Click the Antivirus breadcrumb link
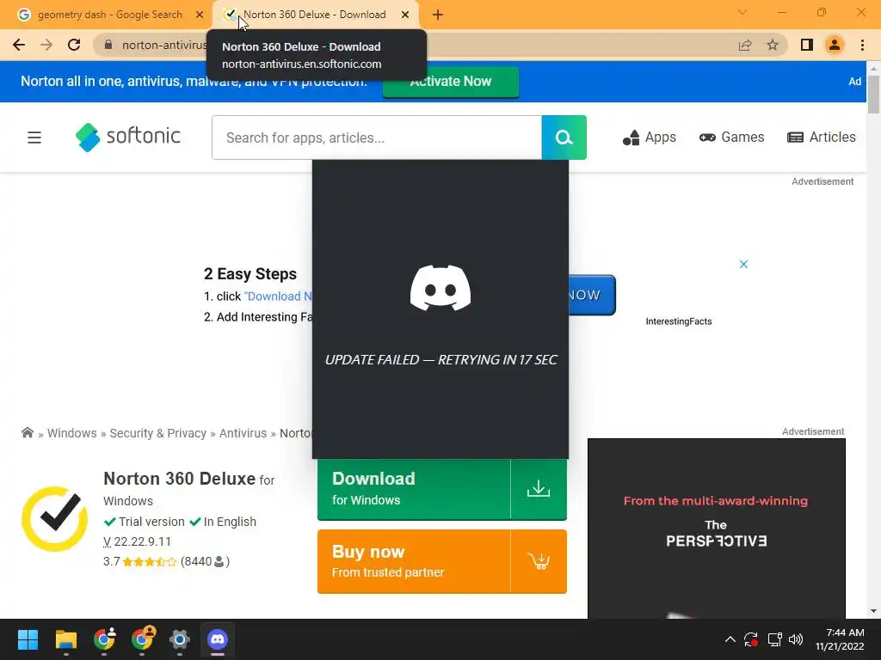Screen dimensions: 881x660 click(x=243, y=433)
